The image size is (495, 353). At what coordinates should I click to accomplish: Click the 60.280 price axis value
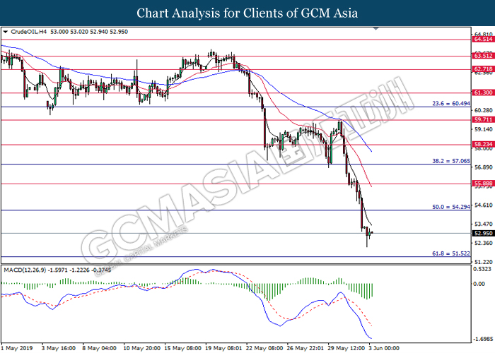[483, 110]
